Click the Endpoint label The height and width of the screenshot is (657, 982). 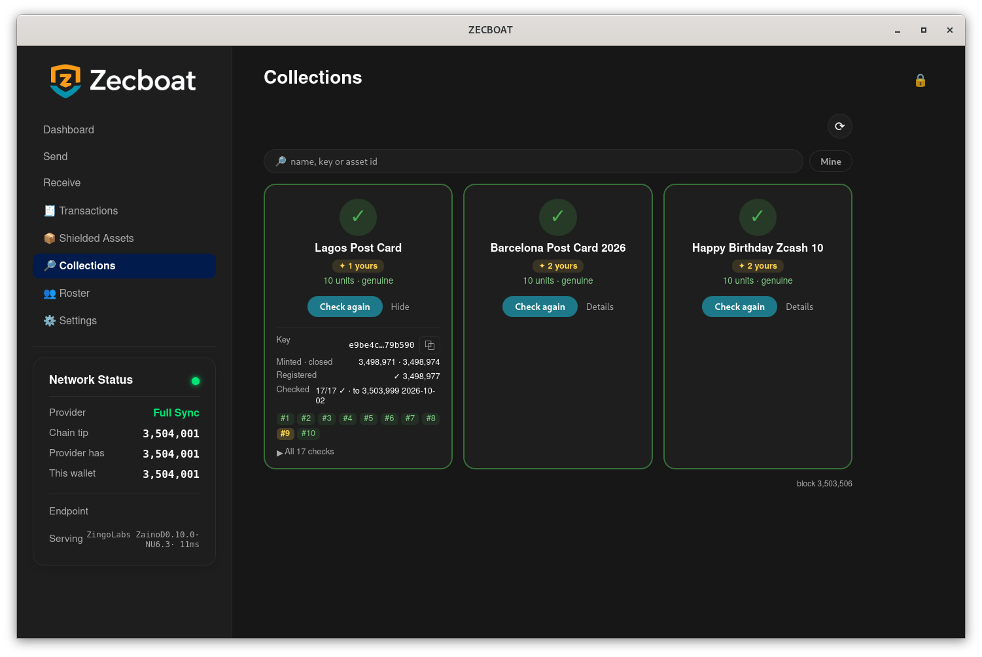click(69, 511)
